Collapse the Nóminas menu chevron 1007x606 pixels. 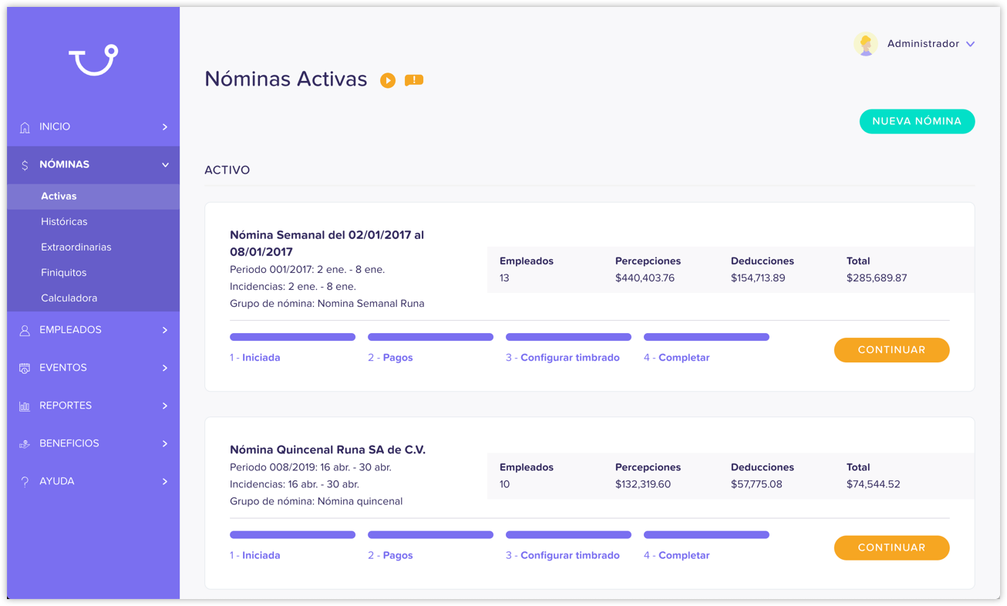pos(165,165)
